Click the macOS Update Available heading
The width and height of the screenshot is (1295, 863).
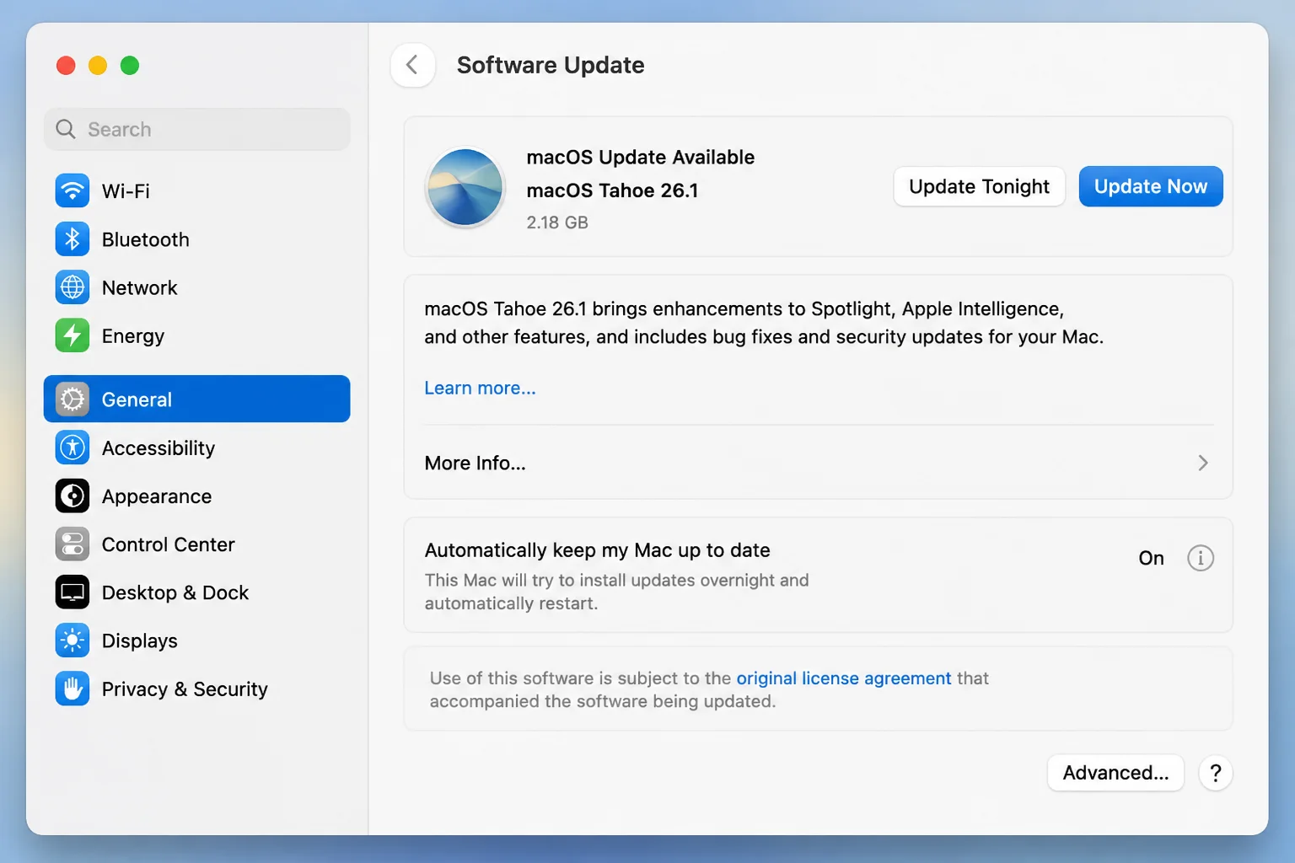640,158
